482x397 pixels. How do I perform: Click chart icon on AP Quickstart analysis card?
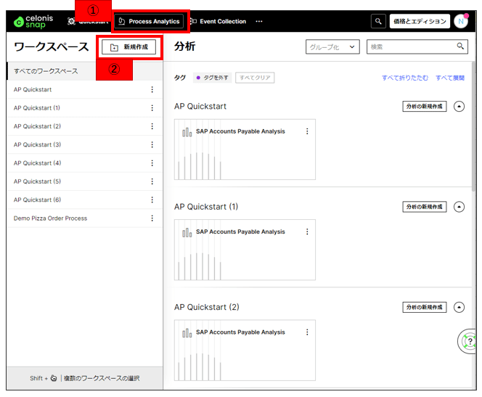187,132
